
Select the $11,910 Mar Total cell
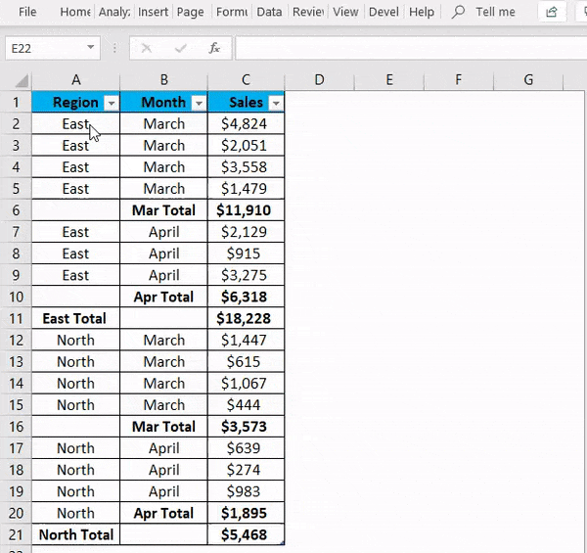point(246,210)
